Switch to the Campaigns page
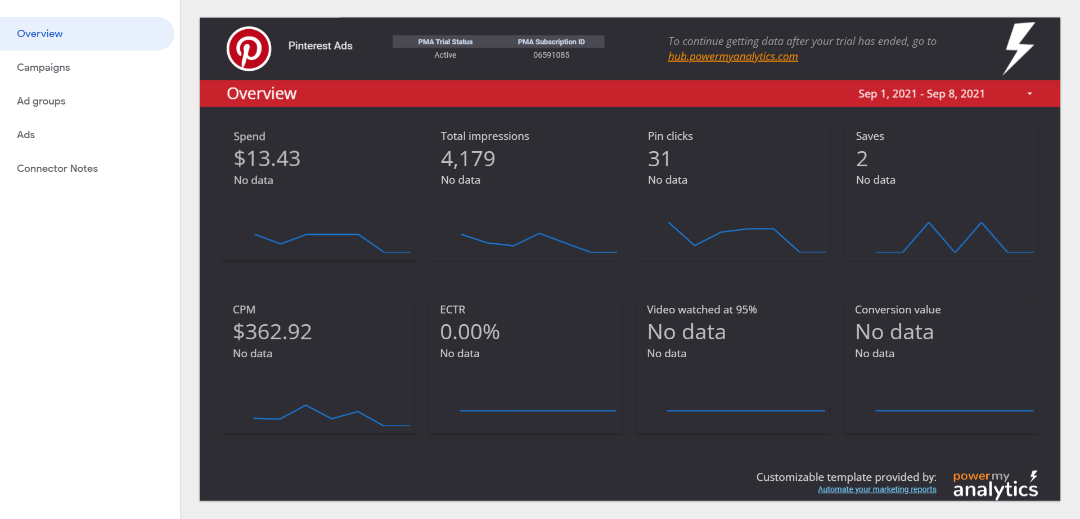This screenshot has width=1080, height=519. pos(43,67)
